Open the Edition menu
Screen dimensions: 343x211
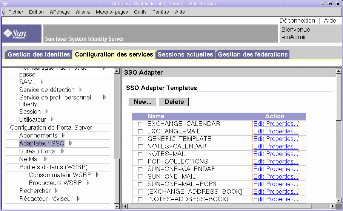(36, 12)
